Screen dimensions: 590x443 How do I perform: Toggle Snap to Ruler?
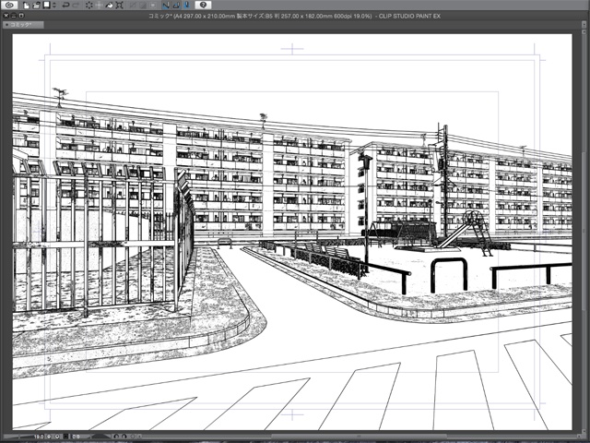coord(166,6)
